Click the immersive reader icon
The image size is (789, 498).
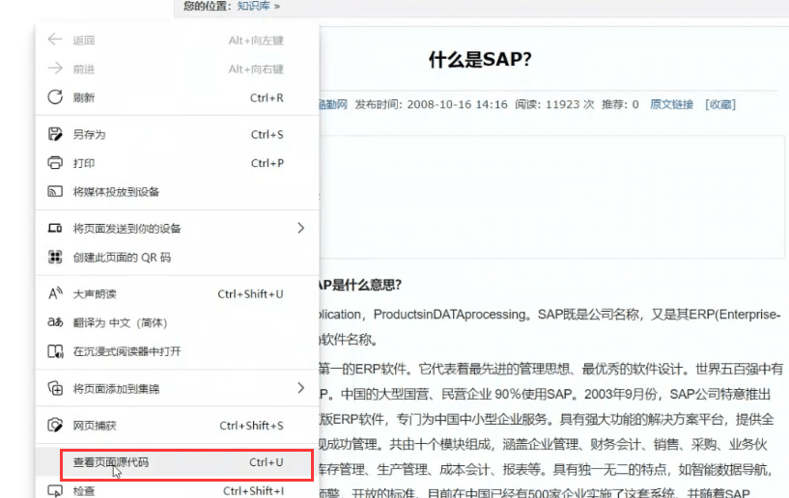click(x=55, y=351)
